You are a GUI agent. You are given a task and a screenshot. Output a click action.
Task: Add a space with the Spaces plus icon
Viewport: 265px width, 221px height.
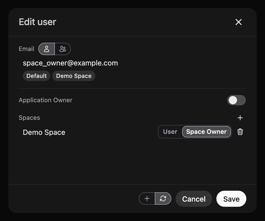pos(240,118)
